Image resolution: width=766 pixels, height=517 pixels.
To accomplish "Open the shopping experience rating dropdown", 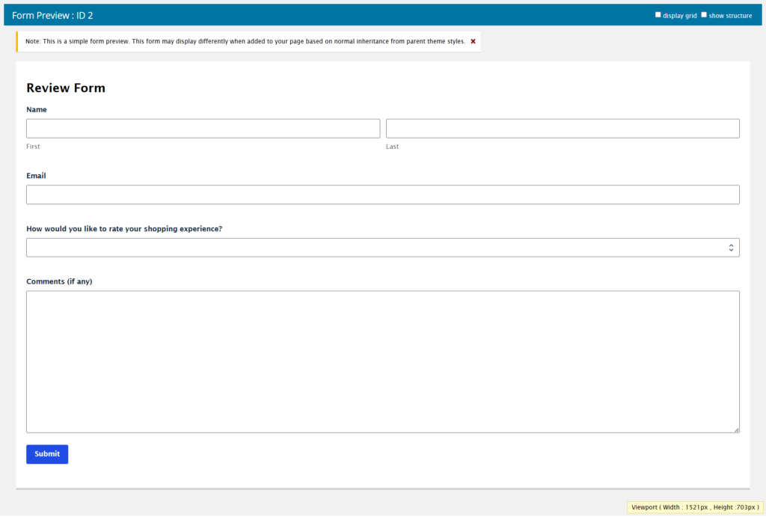I will (x=374, y=248).
